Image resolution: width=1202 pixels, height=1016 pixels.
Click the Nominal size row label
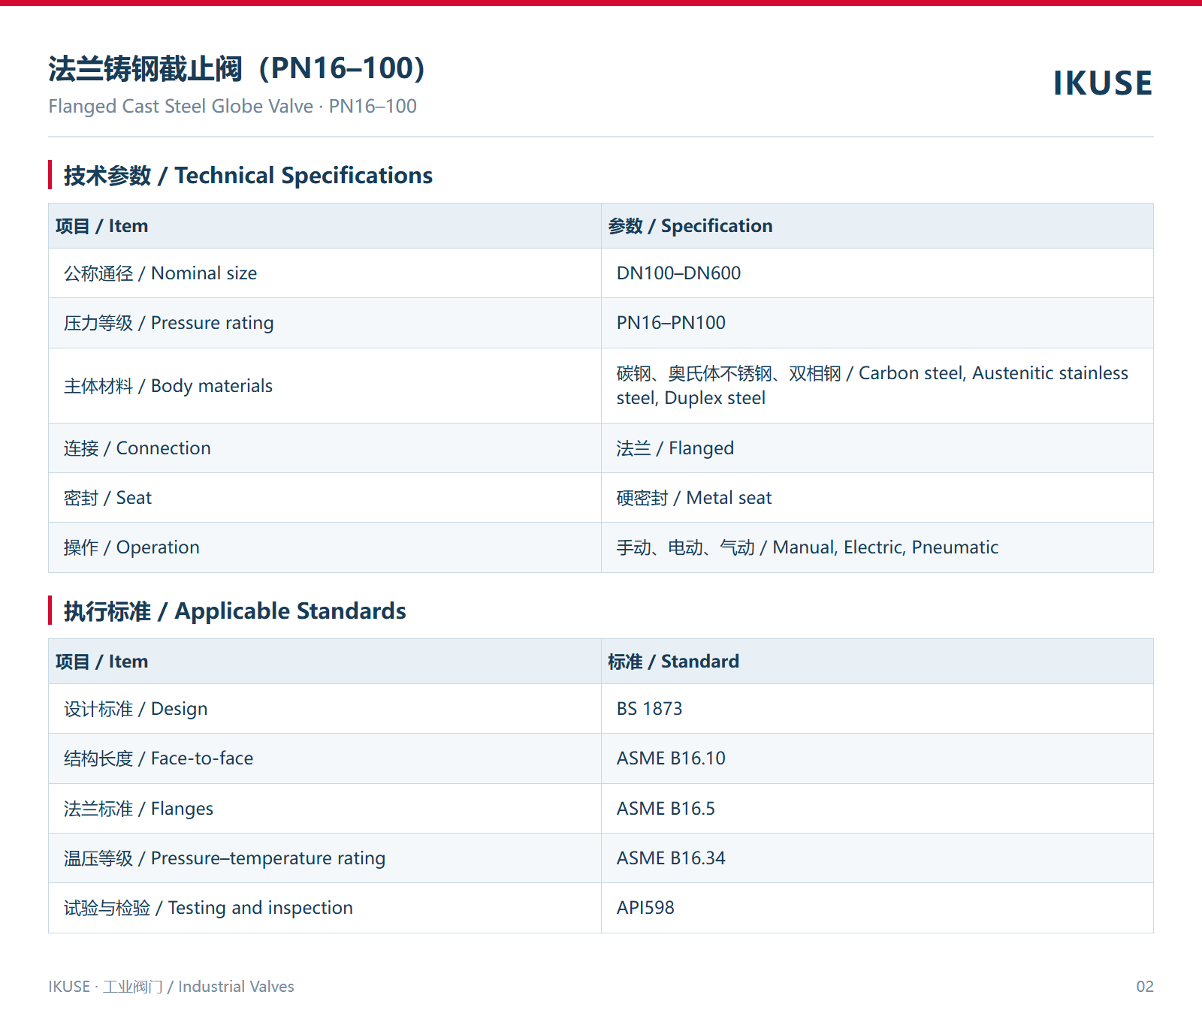[x=160, y=273]
